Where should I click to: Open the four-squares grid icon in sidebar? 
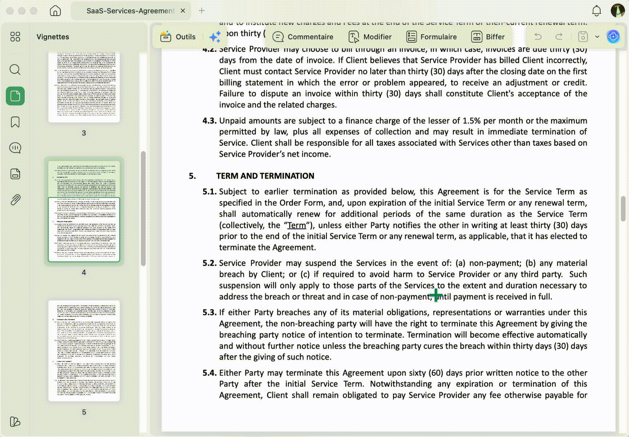click(x=15, y=36)
